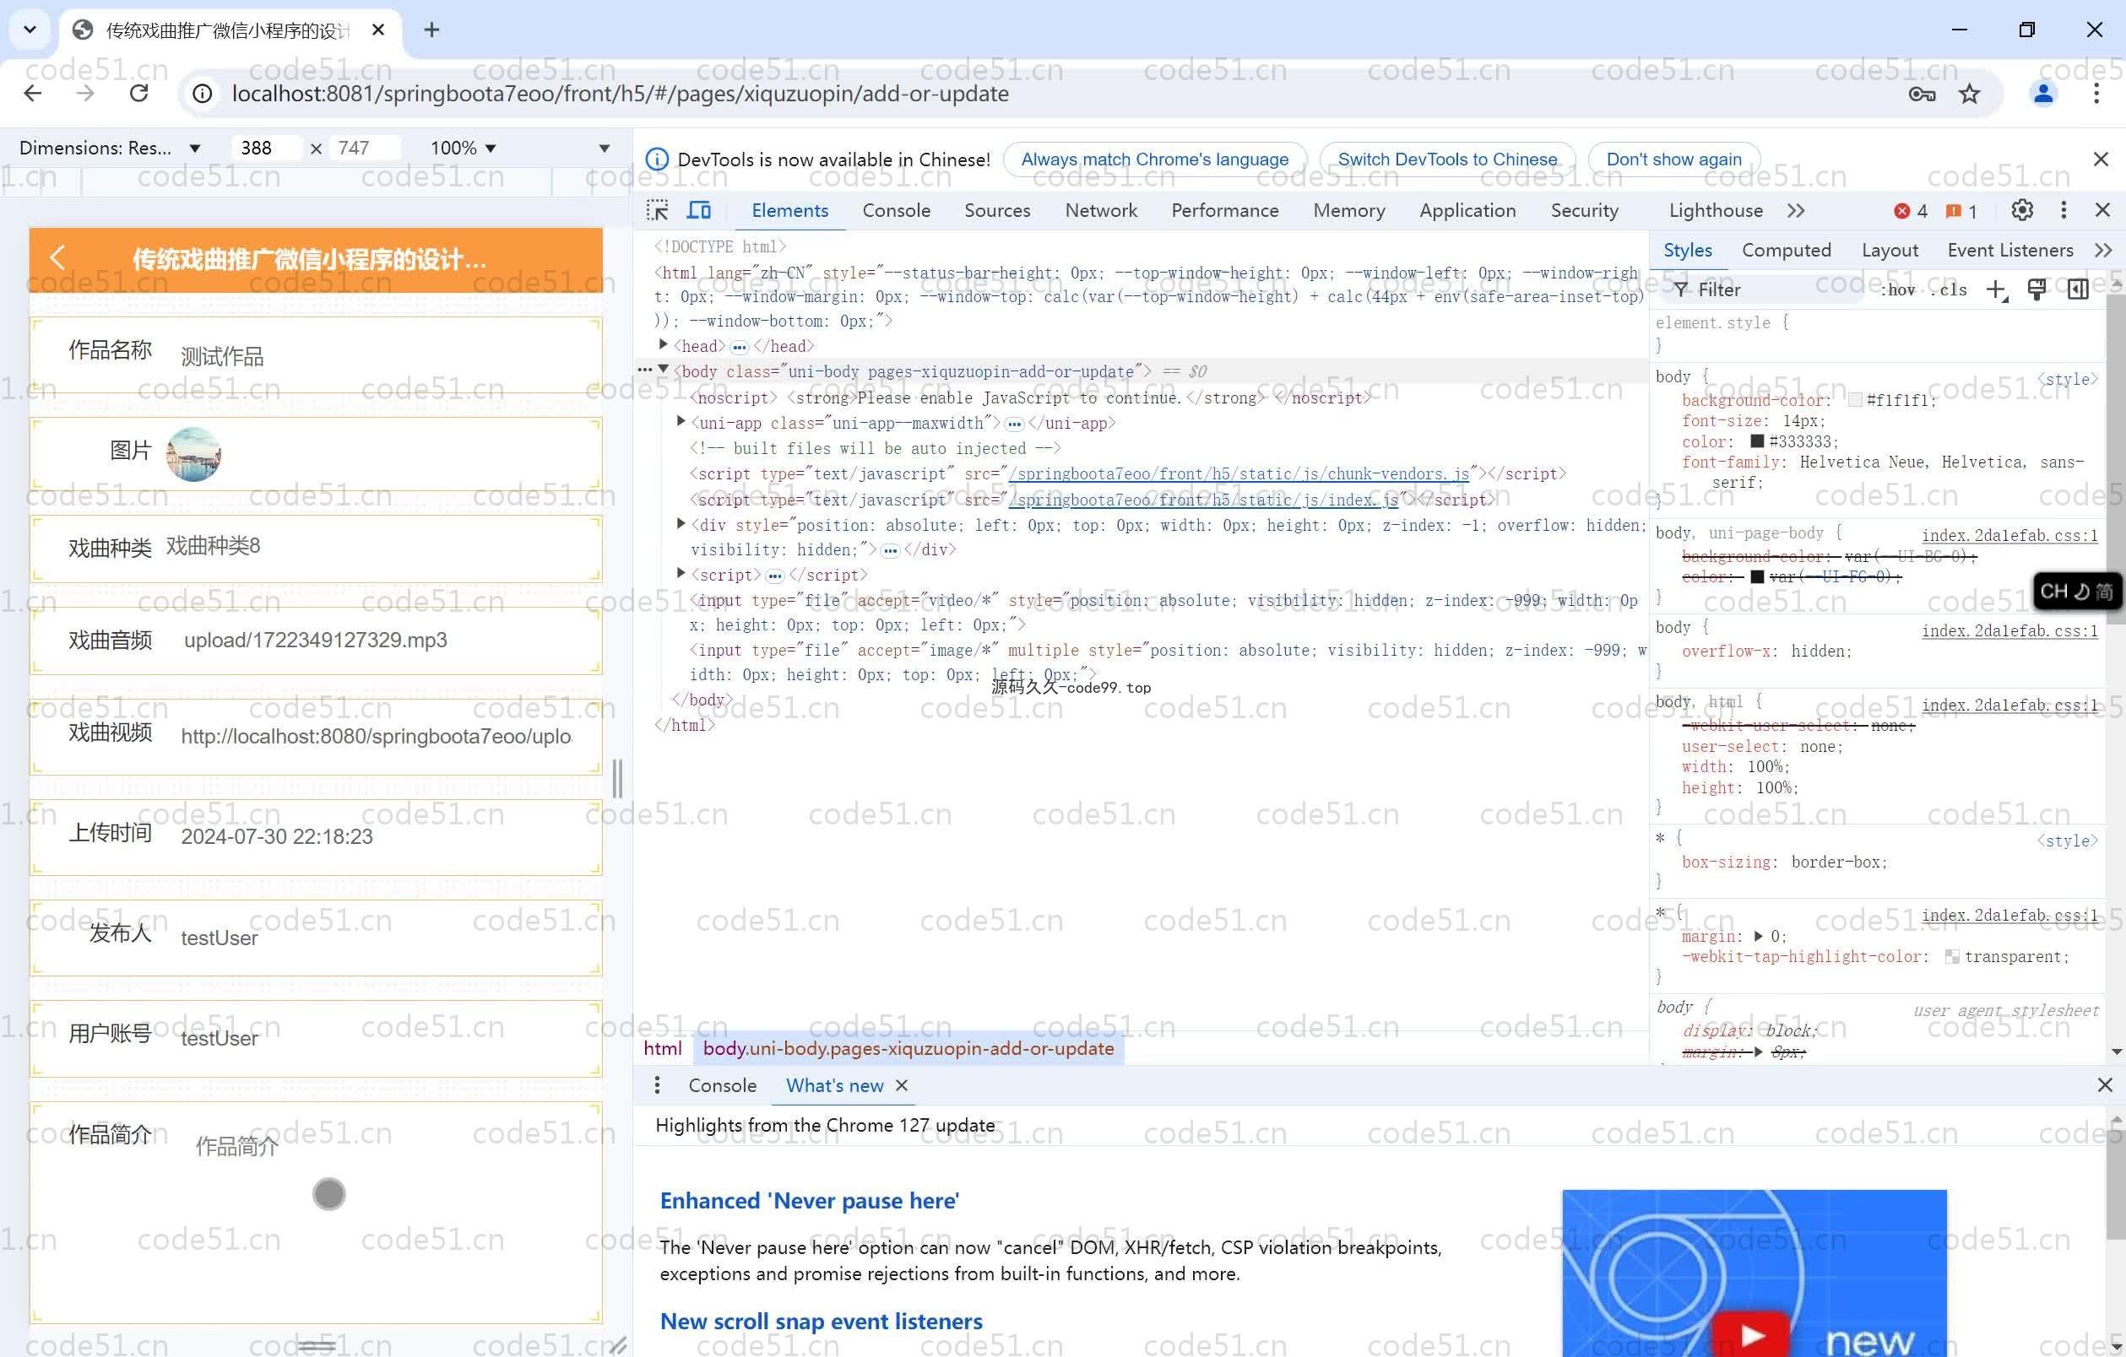2126x1357 pixels.
Task: Toggle computed styles sidebar icon
Action: click(2077, 289)
